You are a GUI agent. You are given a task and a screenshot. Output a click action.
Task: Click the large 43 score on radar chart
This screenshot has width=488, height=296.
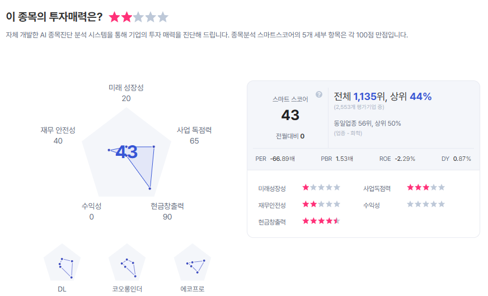(126, 151)
